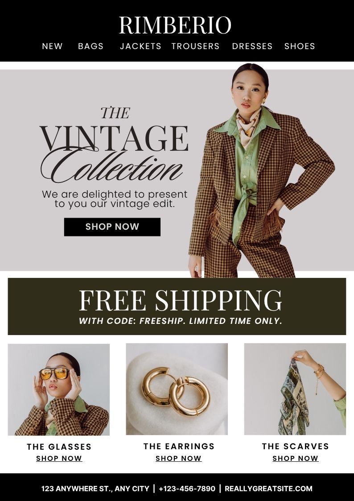This screenshot has width=354, height=501.
Task: Navigate to the SHOES section
Action: [300, 46]
